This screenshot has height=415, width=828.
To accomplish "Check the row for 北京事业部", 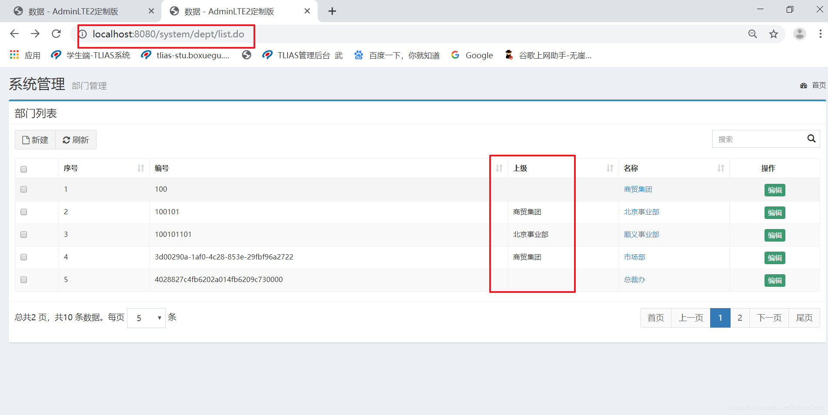I will (x=24, y=212).
